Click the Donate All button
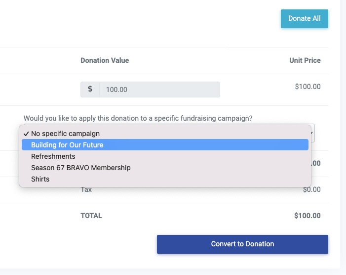 tap(304, 19)
